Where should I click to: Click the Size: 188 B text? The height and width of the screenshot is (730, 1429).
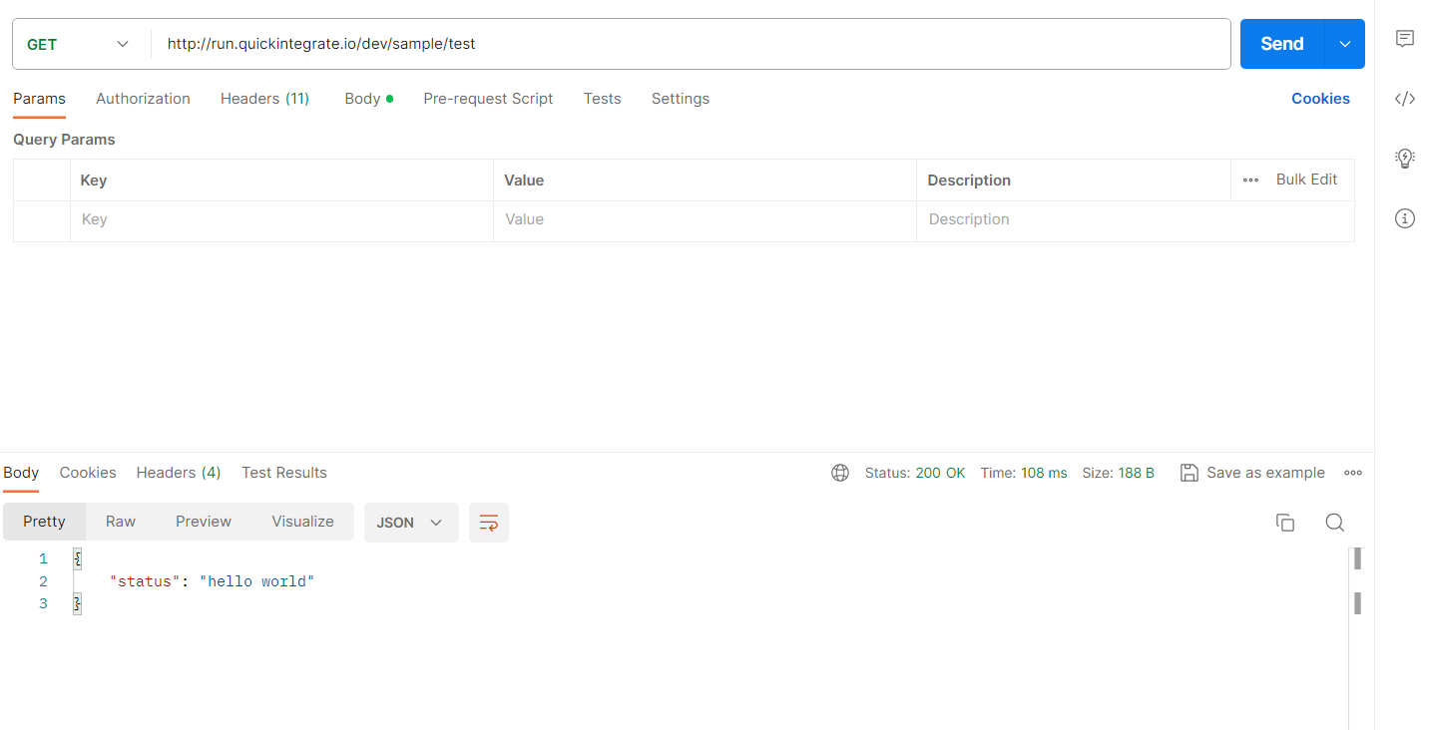[1119, 473]
